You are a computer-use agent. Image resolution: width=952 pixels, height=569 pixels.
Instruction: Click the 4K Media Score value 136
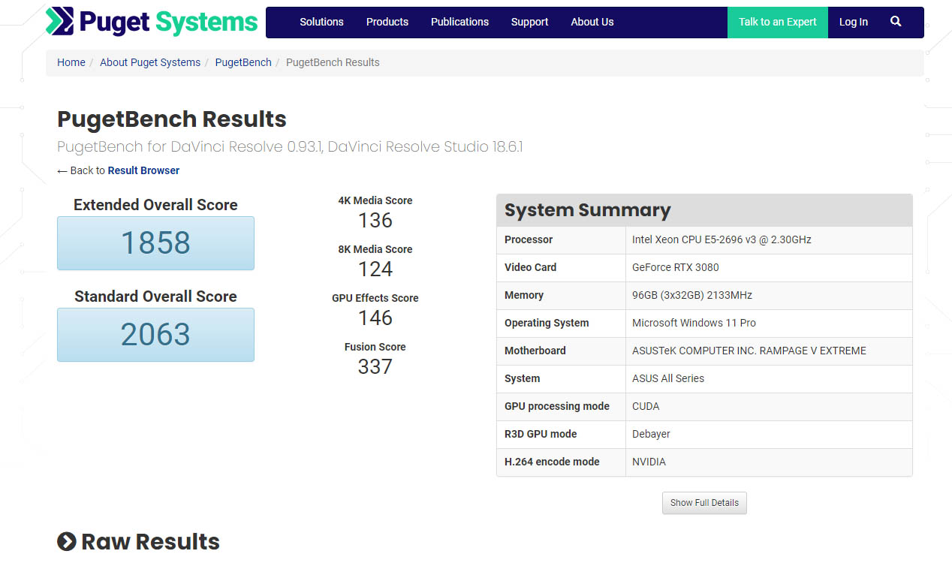(x=375, y=221)
